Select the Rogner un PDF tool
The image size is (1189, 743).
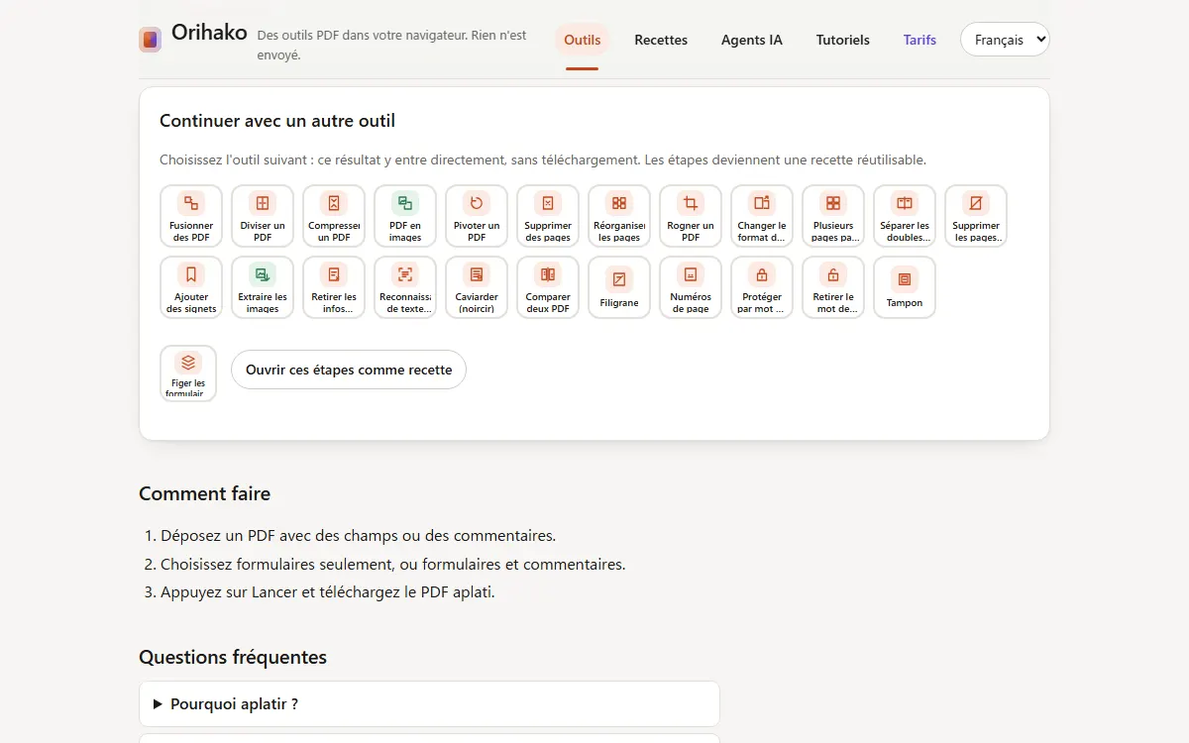[x=691, y=216]
